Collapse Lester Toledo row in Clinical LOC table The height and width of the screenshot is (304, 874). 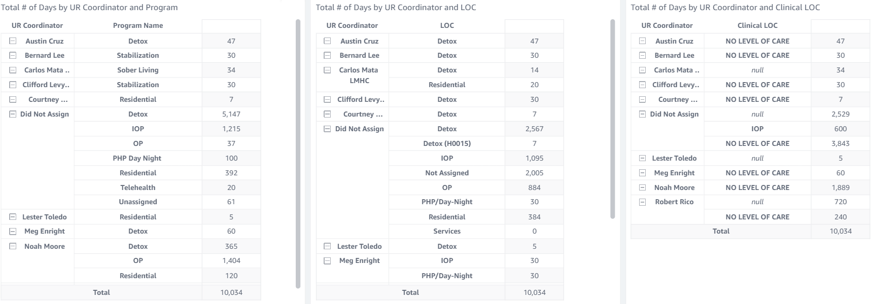coord(643,158)
